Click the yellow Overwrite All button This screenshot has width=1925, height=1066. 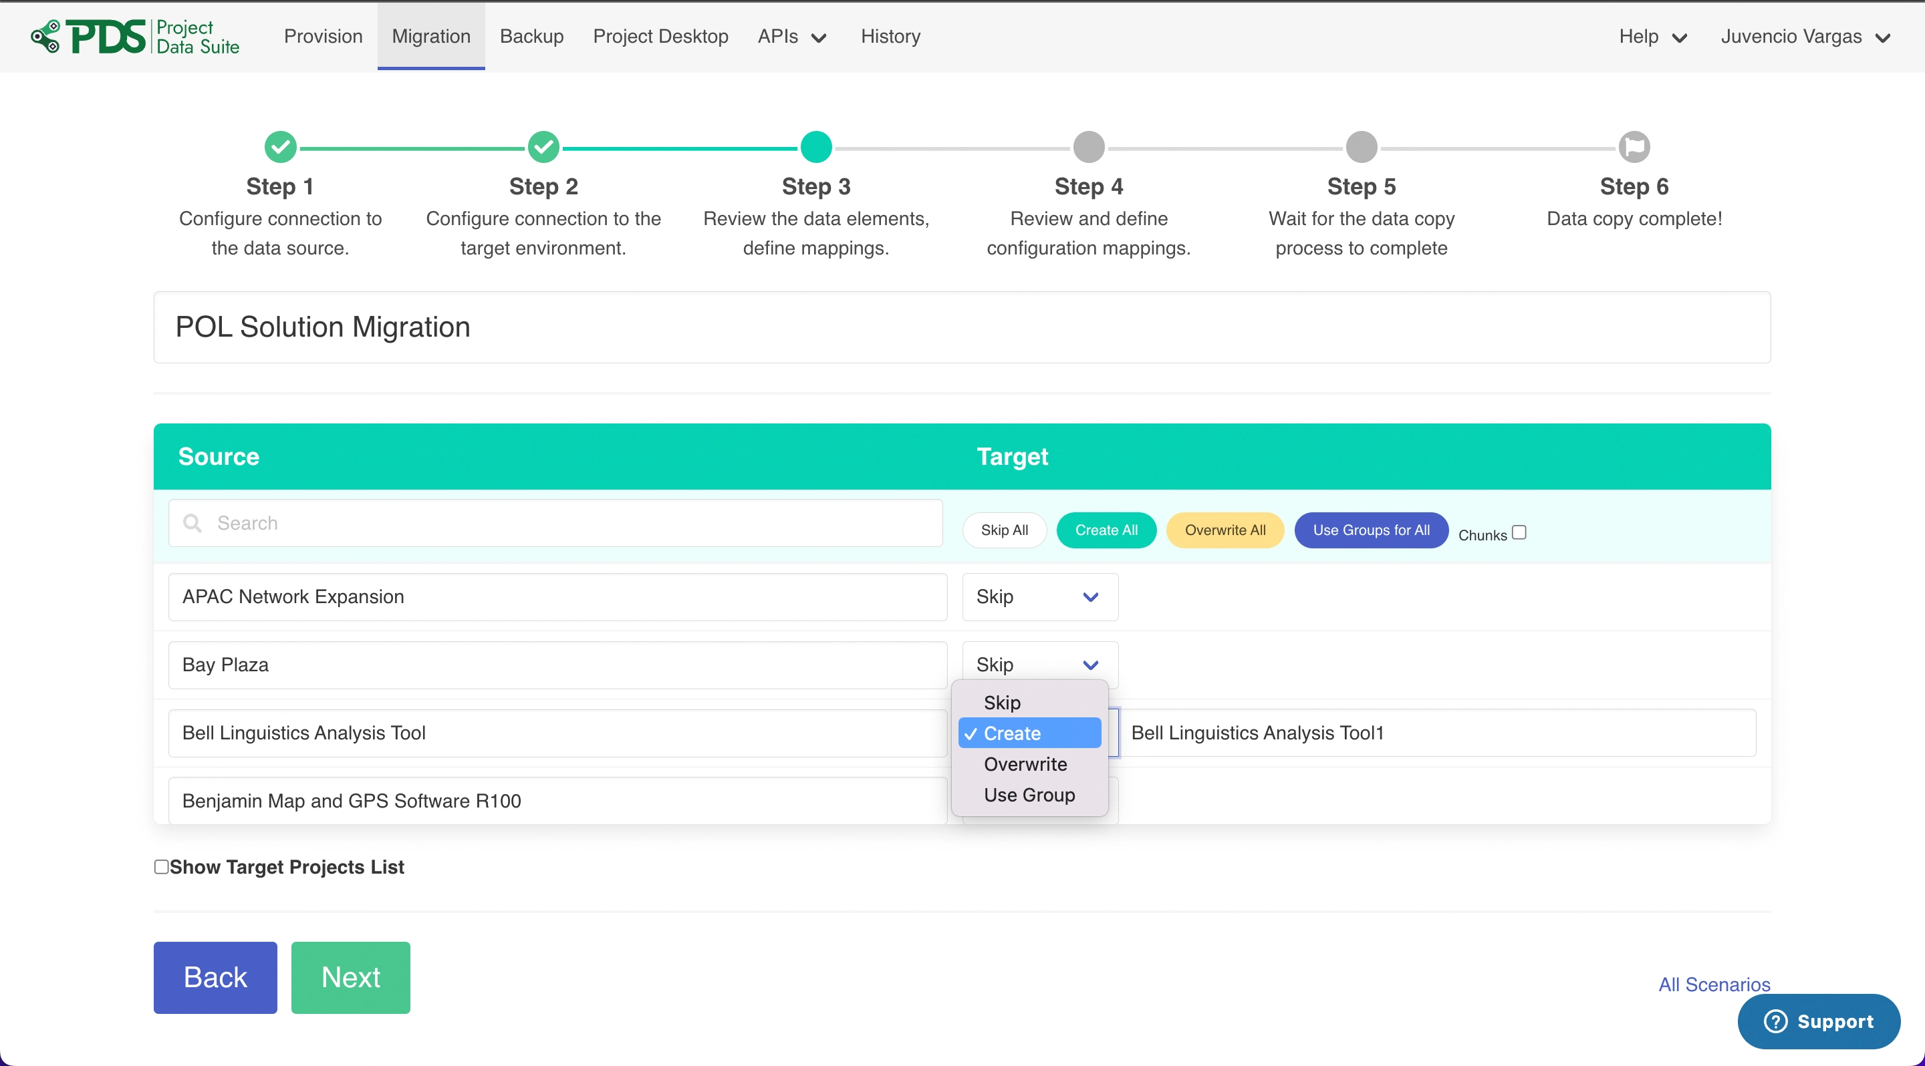[1225, 530]
